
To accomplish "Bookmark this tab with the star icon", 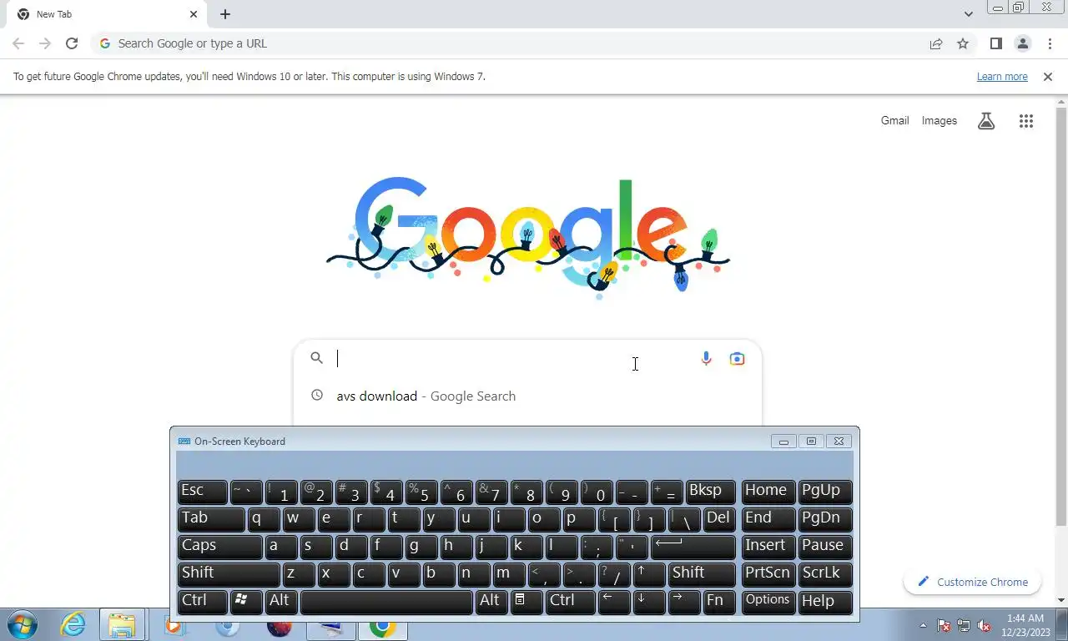I will [963, 43].
